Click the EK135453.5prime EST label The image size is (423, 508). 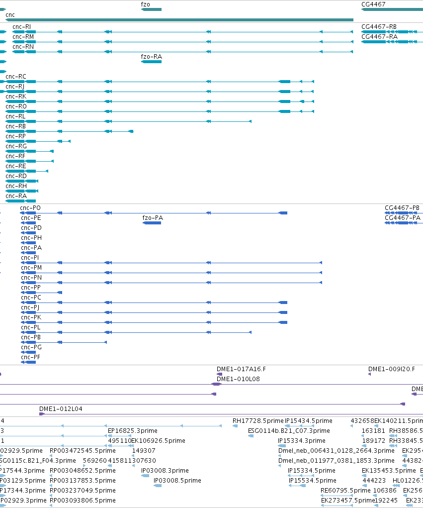click(389, 470)
